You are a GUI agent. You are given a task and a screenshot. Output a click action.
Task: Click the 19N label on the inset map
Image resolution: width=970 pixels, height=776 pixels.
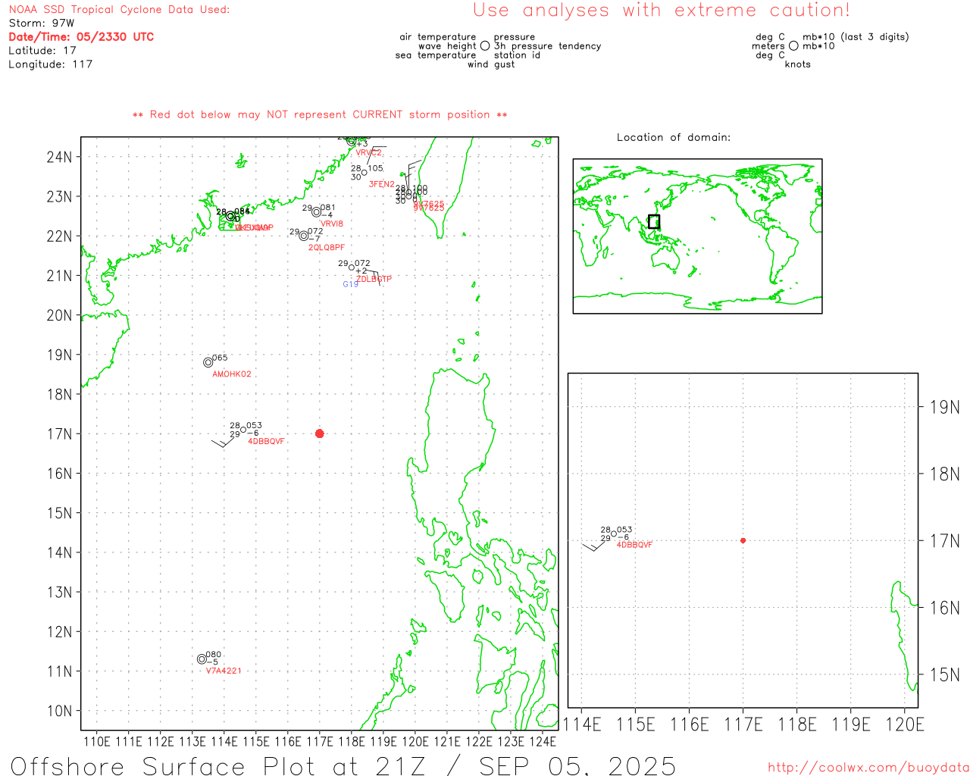click(944, 408)
